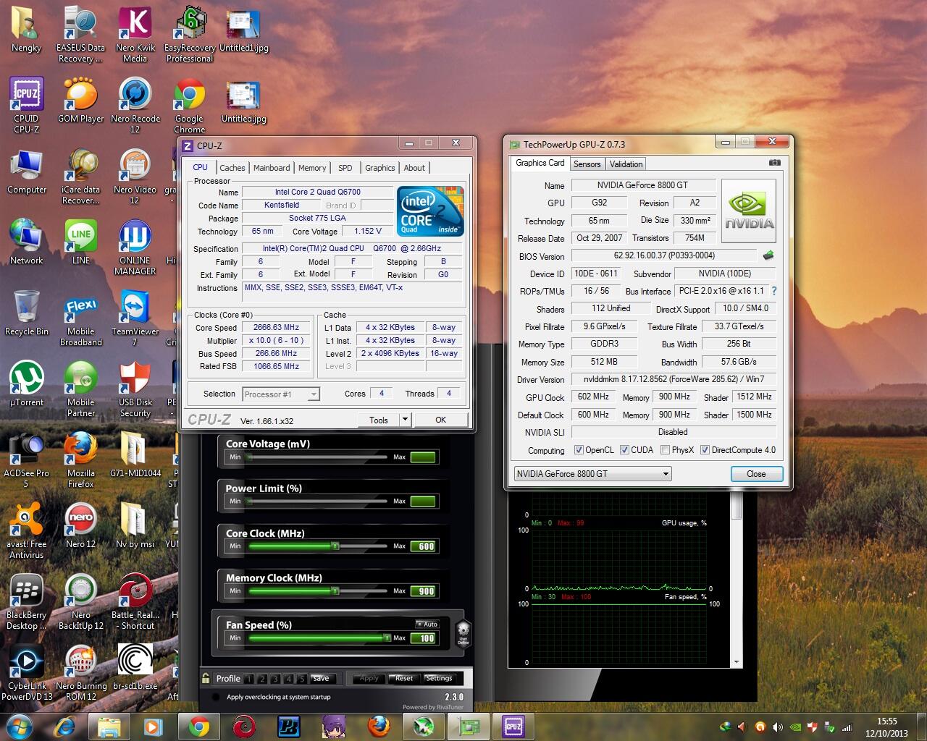
Task: Toggle Afterburner profile lock padlock
Action: point(206,678)
